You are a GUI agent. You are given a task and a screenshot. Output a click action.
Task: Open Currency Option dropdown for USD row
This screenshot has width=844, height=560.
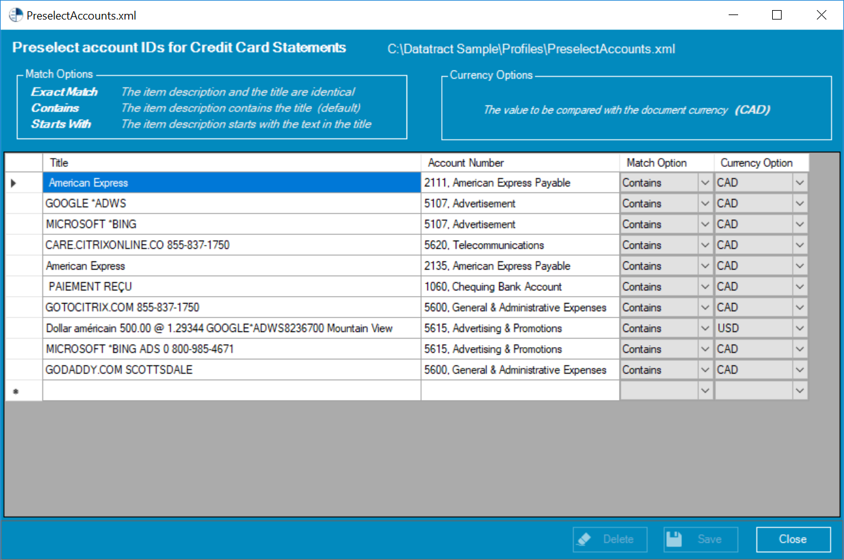click(x=800, y=328)
